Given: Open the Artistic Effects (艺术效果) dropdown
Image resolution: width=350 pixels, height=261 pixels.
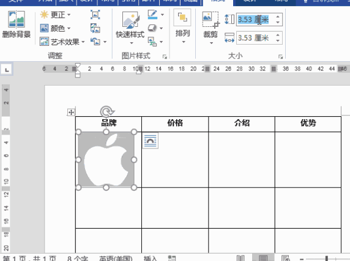Looking at the screenshot, I should coord(62,42).
